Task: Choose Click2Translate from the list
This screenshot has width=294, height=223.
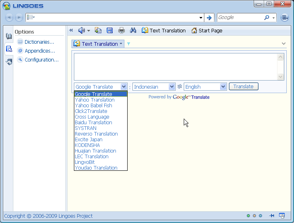Action: [x=101, y=111]
